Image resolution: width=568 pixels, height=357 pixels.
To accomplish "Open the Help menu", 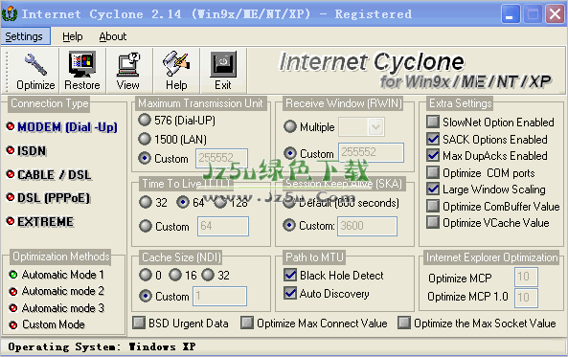I will coord(73,36).
